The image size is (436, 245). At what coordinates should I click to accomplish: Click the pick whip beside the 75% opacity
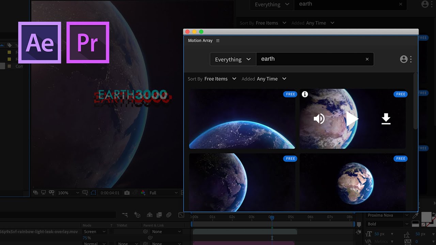[x=150, y=238]
